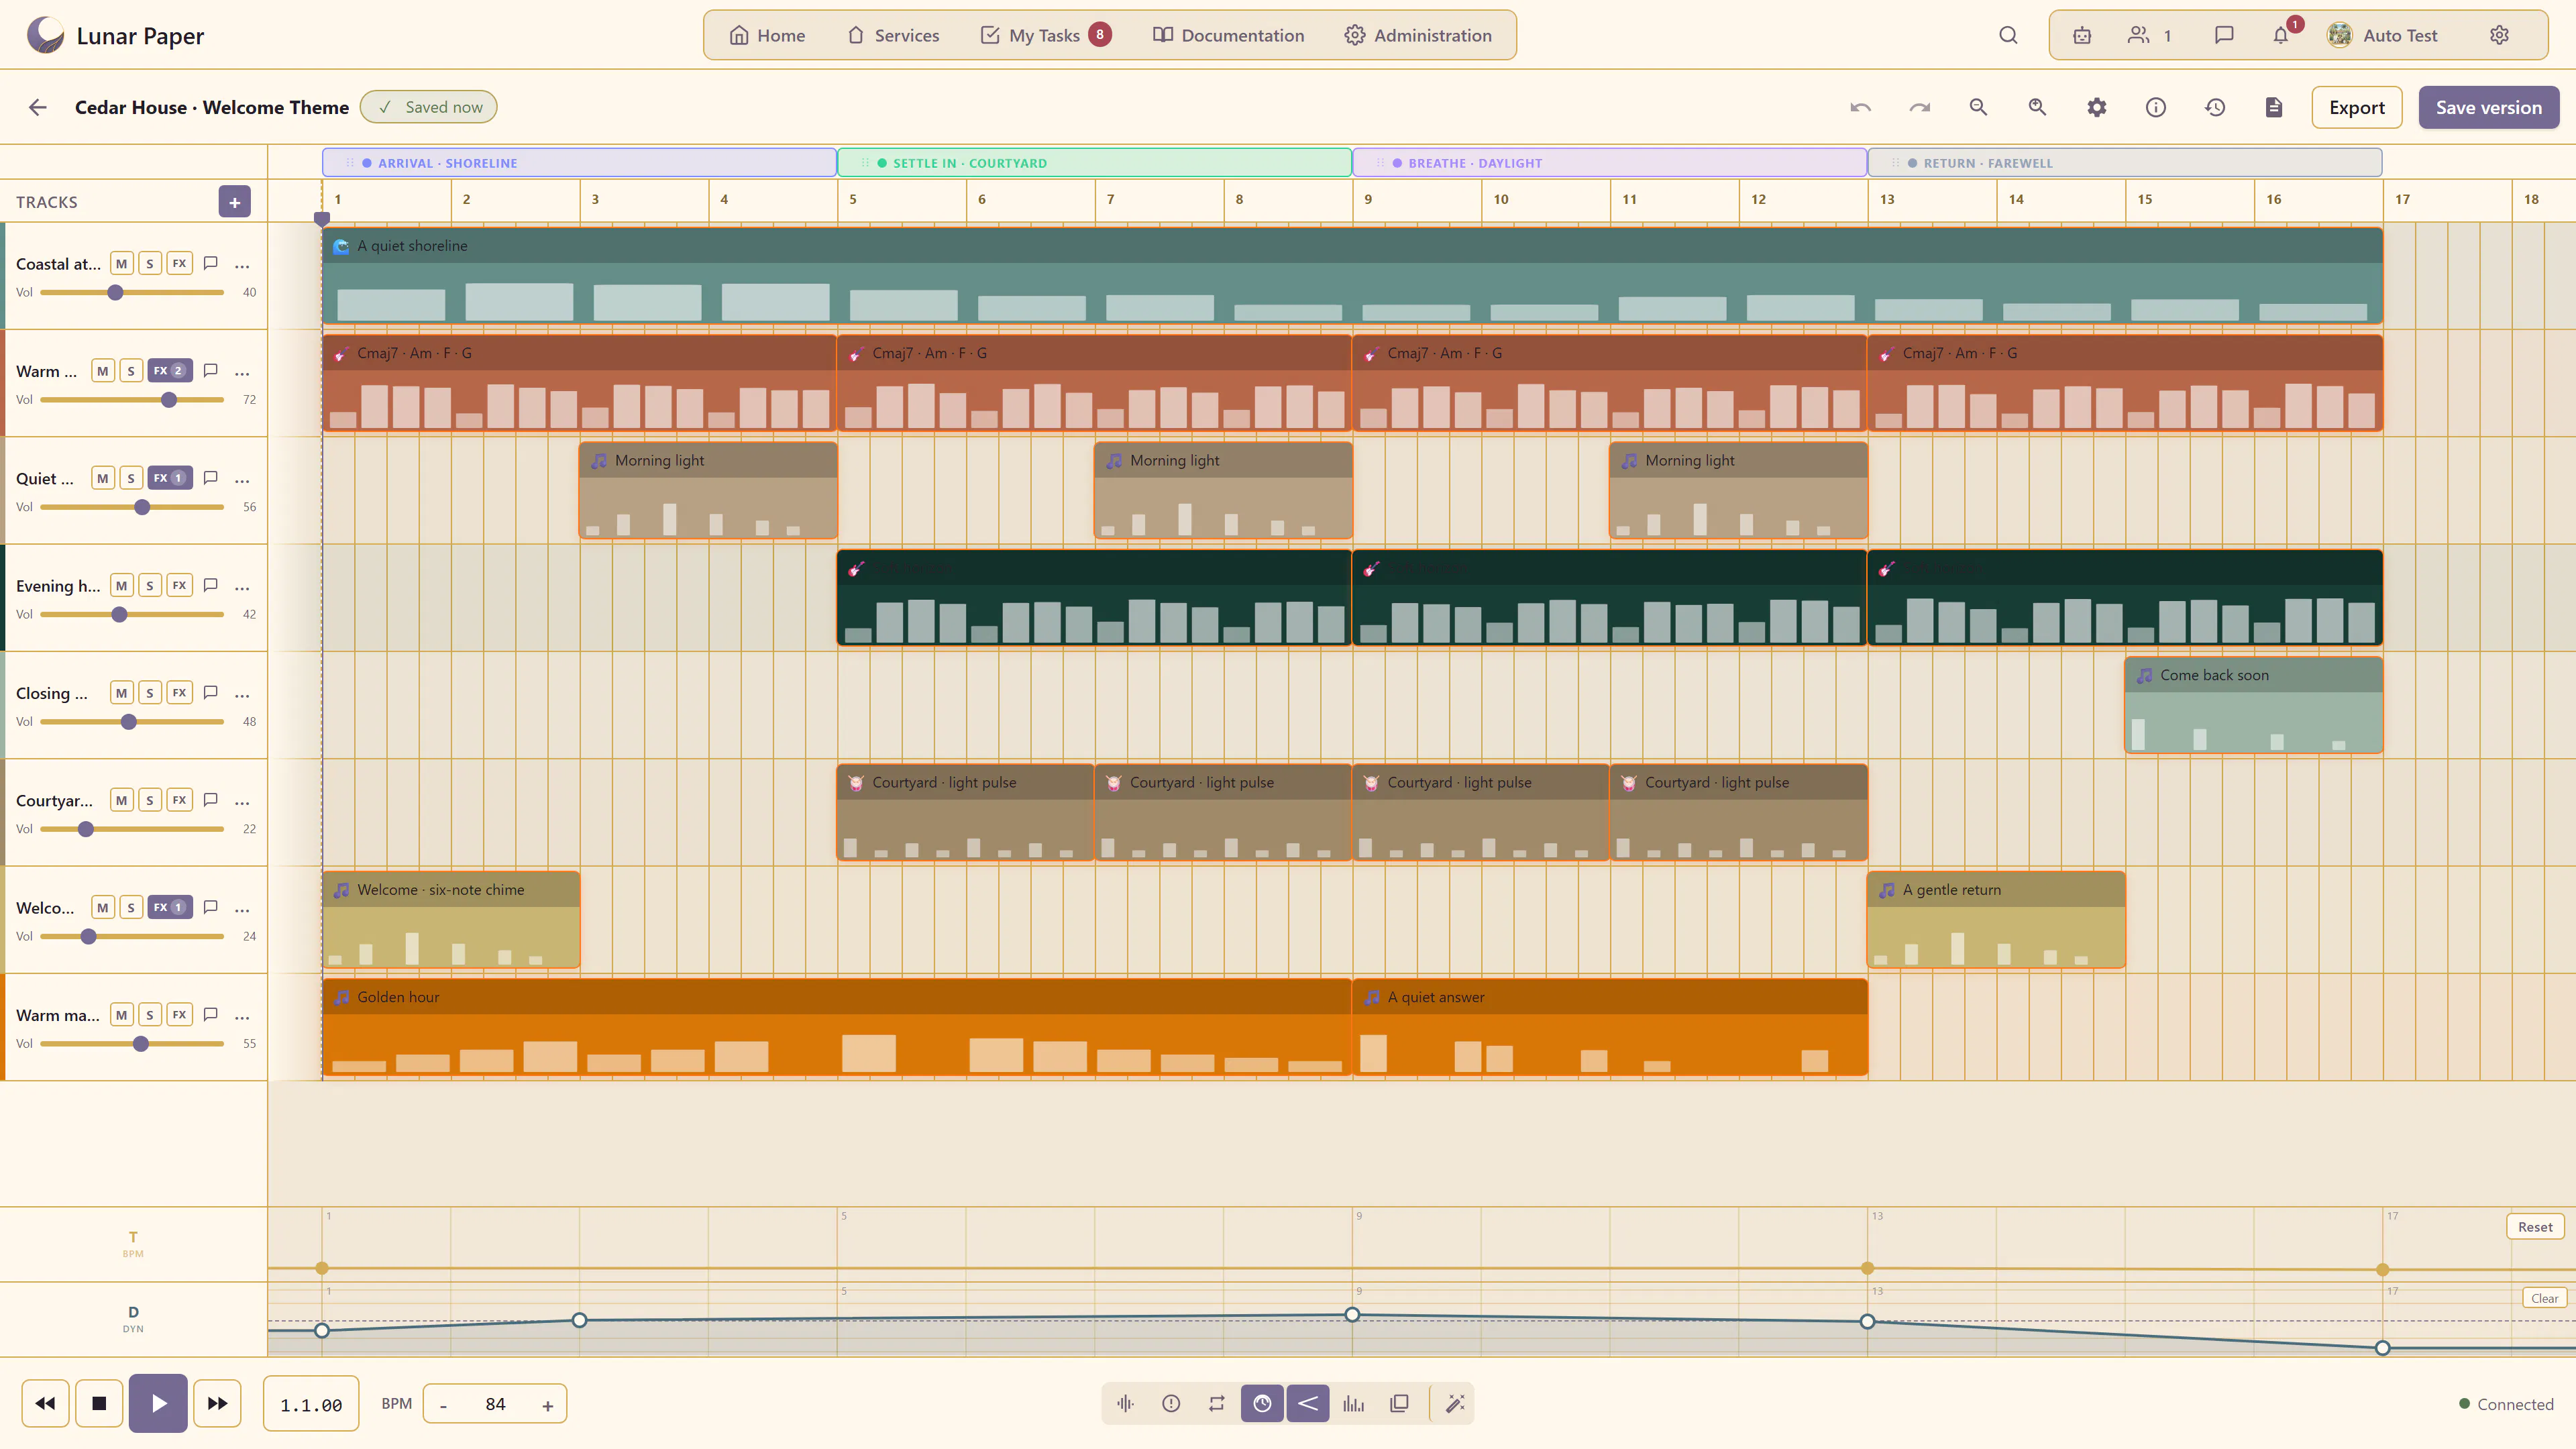Image resolution: width=2576 pixels, height=1449 pixels.
Task: Open the notes document icon
Action: point(2274,107)
